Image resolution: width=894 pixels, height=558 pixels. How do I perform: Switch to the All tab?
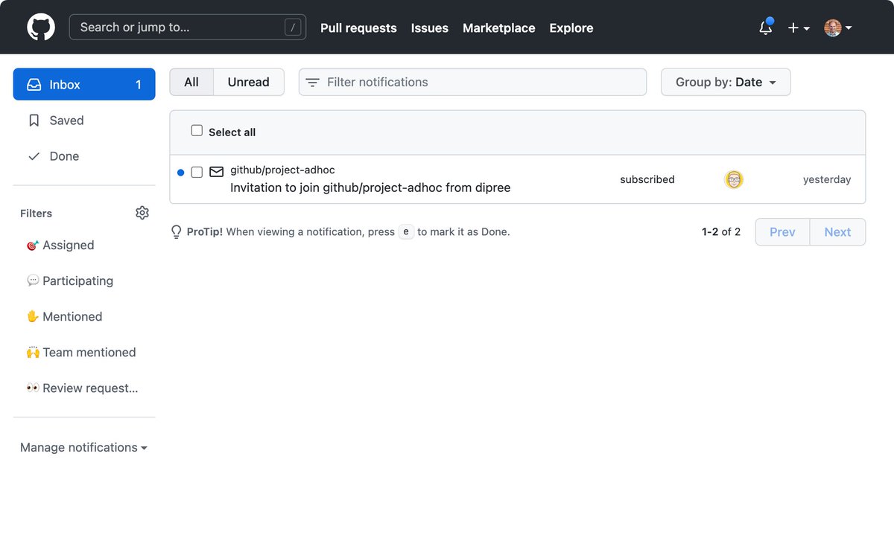click(x=191, y=82)
